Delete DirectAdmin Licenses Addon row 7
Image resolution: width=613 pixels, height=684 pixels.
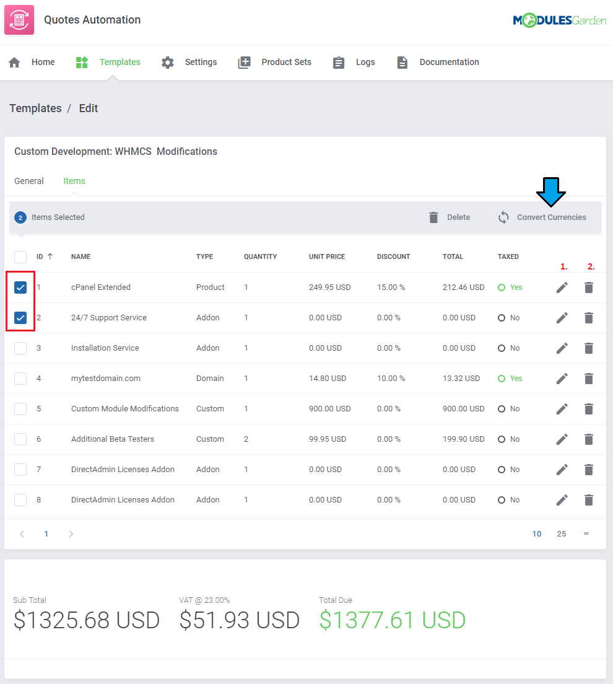point(589,470)
